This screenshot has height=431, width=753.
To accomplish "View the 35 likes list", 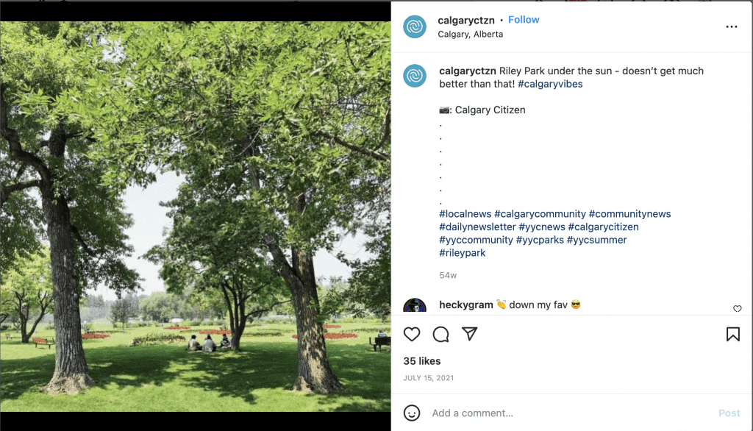I will coord(422,361).
